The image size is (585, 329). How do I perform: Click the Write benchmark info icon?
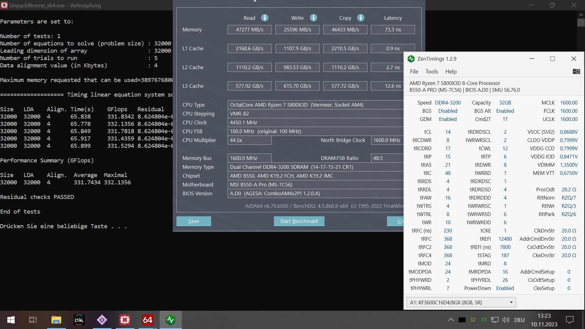[x=314, y=18]
